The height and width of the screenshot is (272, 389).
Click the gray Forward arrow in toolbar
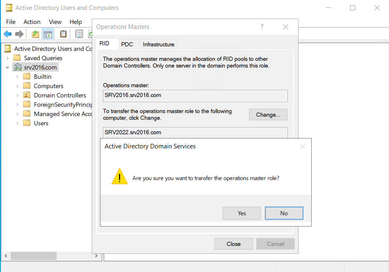19,34
